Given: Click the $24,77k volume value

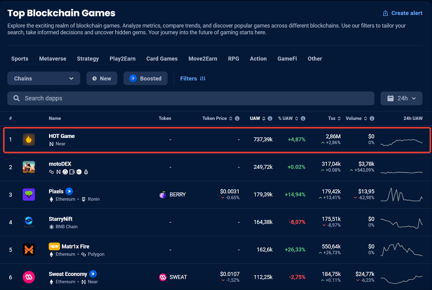Looking at the screenshot, I should click(x=365, y=274).
